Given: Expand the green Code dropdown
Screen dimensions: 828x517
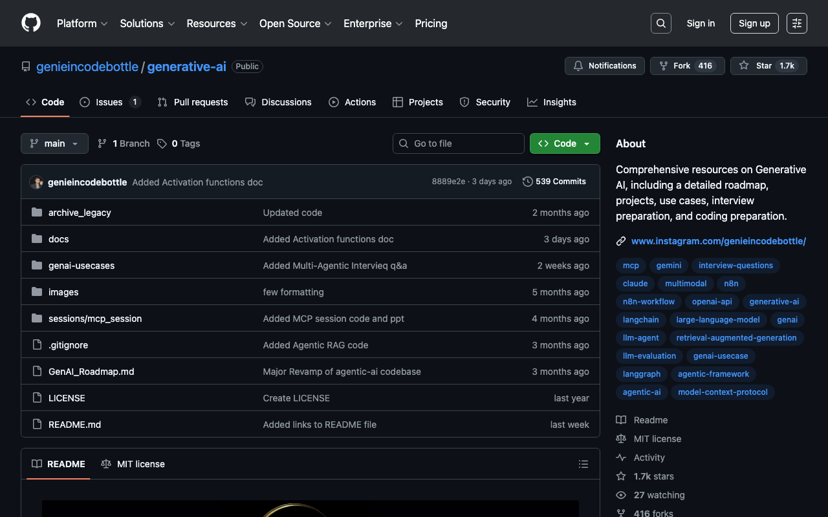Looking at the screenshot, I should (564, 143).
